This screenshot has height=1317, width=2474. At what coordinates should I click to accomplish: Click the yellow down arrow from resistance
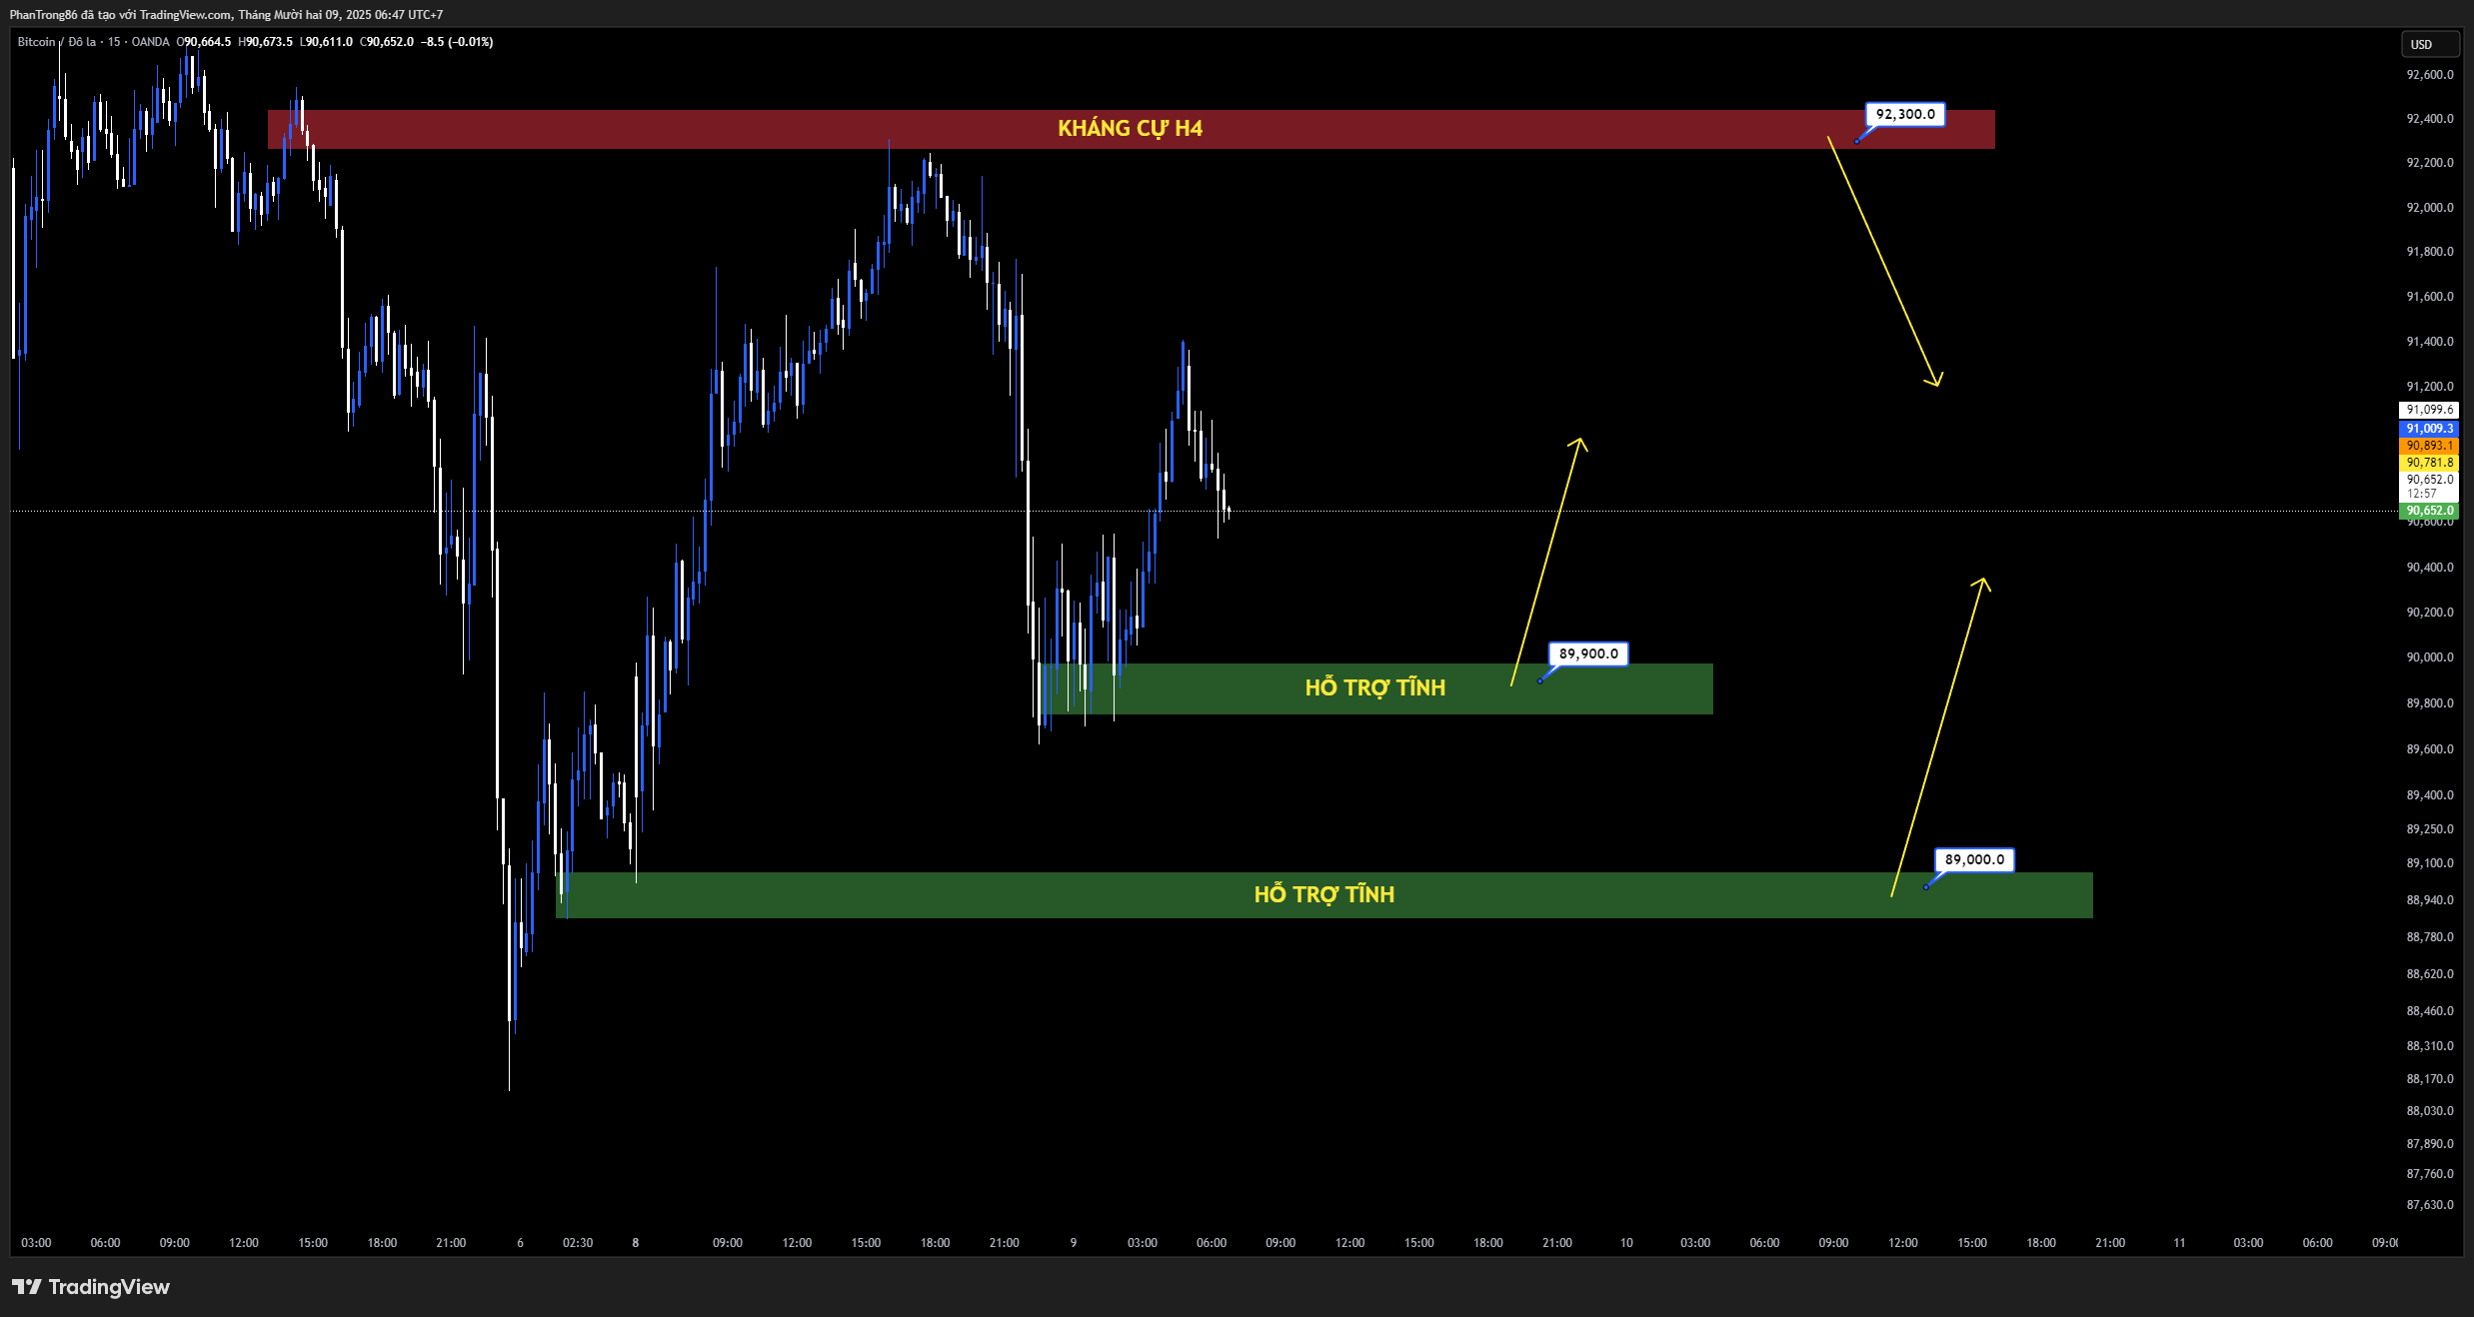coord(1883,261)
